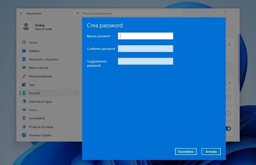Click the Windows Update arrows icon
The width and height of the screenshot is (256, 165).
(24, 135)
